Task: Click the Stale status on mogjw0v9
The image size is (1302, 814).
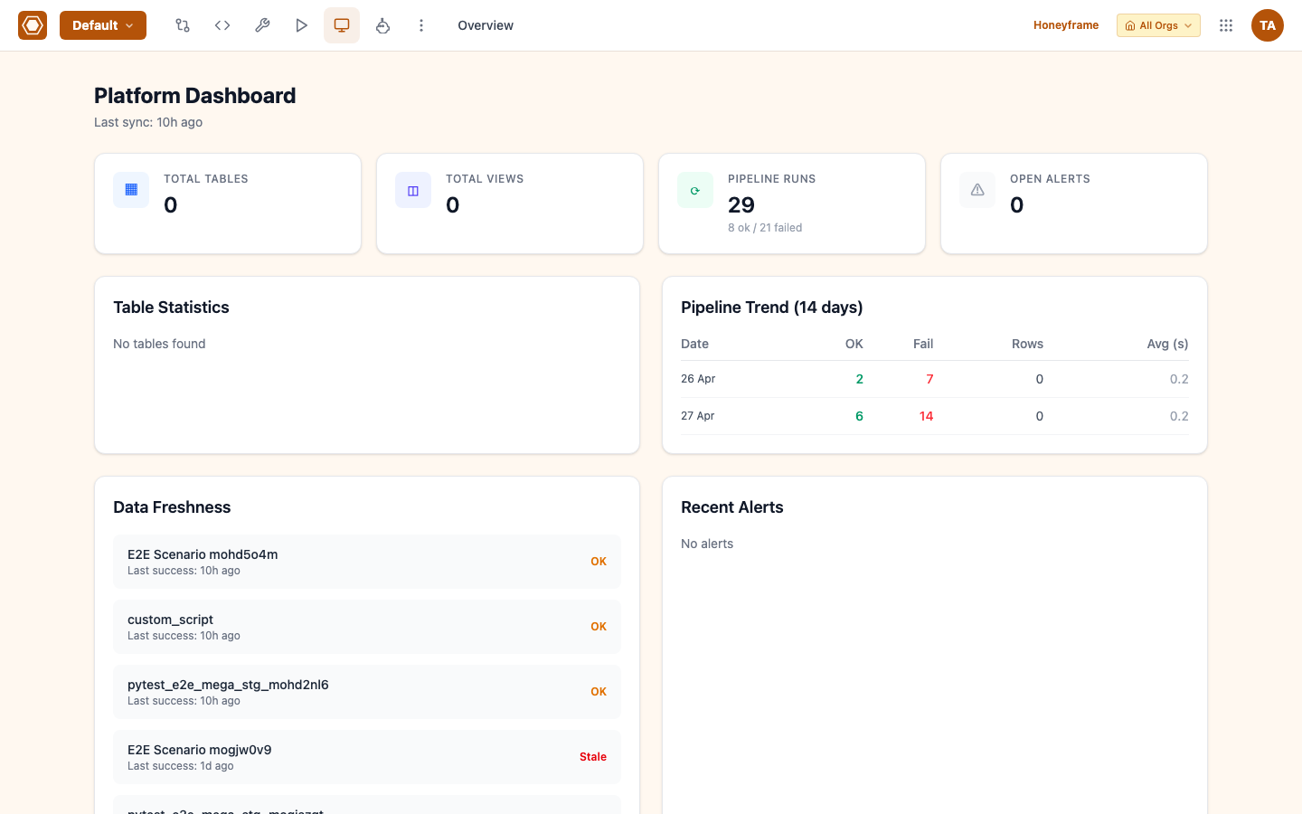Action: tap(593, 757)
